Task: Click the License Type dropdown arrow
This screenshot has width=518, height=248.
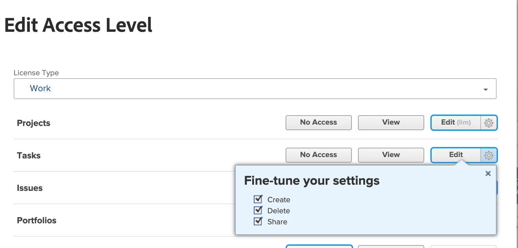Action: pyautogui.click(x=486, y=89)
